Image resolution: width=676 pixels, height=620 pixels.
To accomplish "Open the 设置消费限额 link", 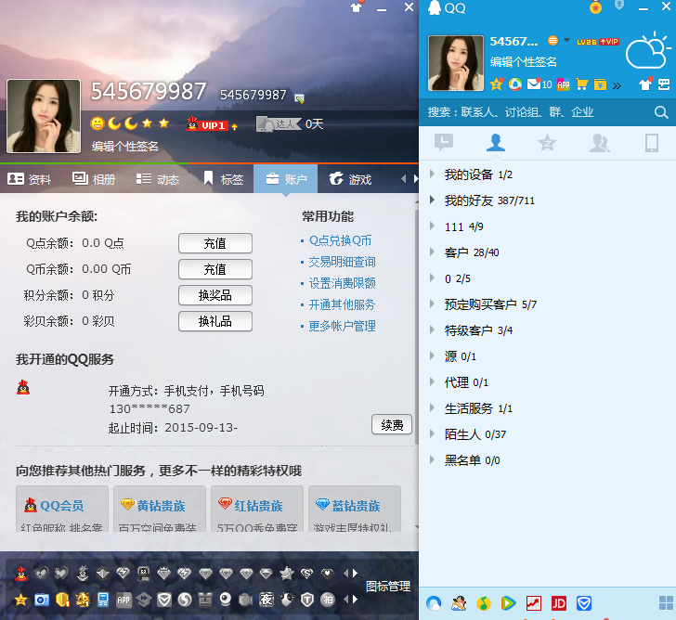I will tap(343, 283).
